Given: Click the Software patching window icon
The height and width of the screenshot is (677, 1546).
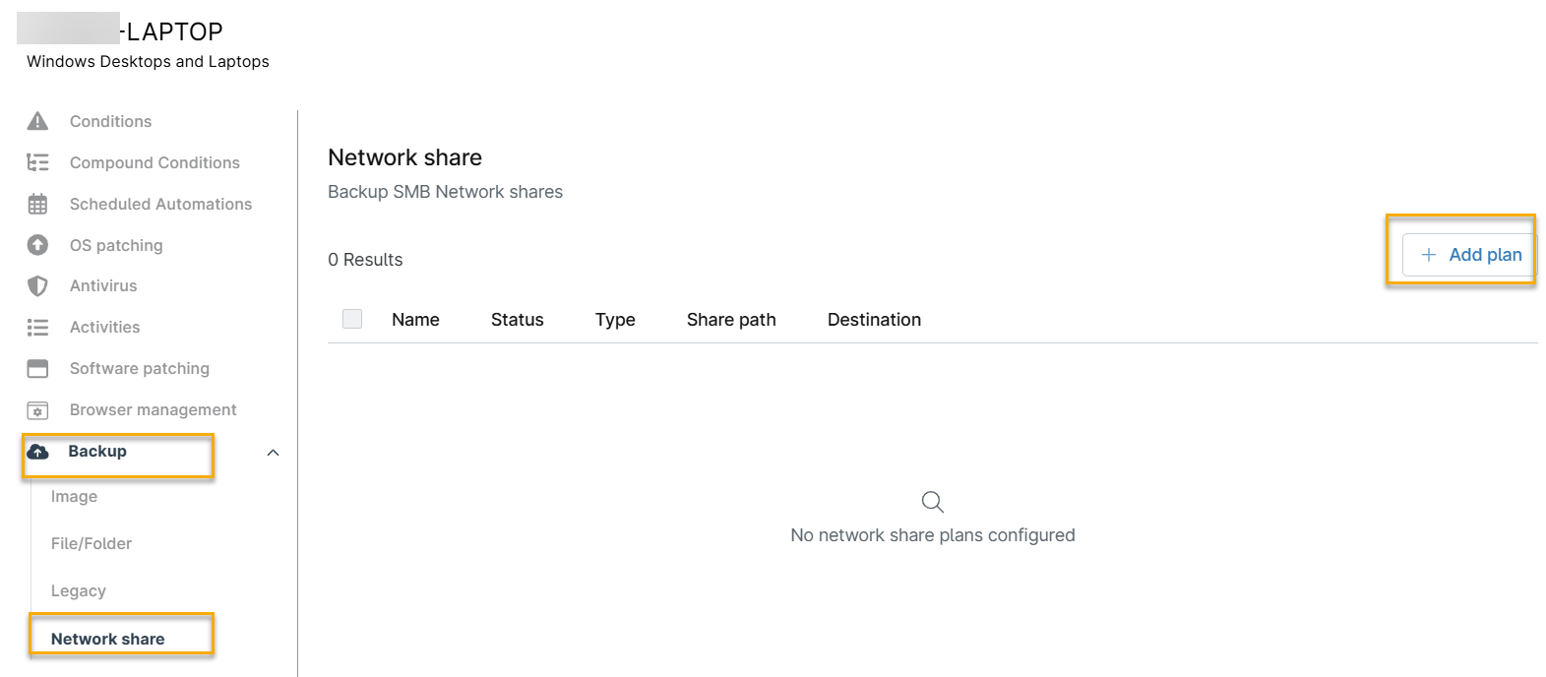Looking at the screenshot, I should (37, 369).
